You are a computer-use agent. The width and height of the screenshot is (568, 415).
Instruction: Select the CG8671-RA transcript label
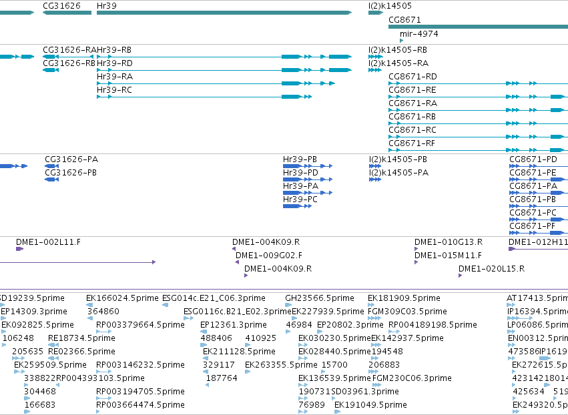(412, 103)
